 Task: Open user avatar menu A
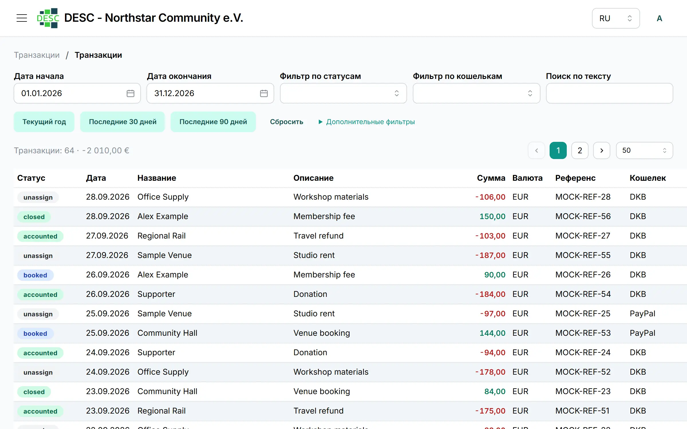tap(659, 18)
